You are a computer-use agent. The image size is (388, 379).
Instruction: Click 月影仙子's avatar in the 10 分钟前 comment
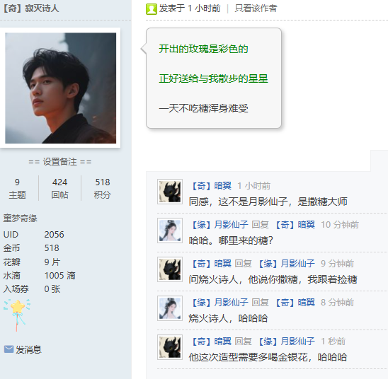pyautogui.click(x=170, y=231)
